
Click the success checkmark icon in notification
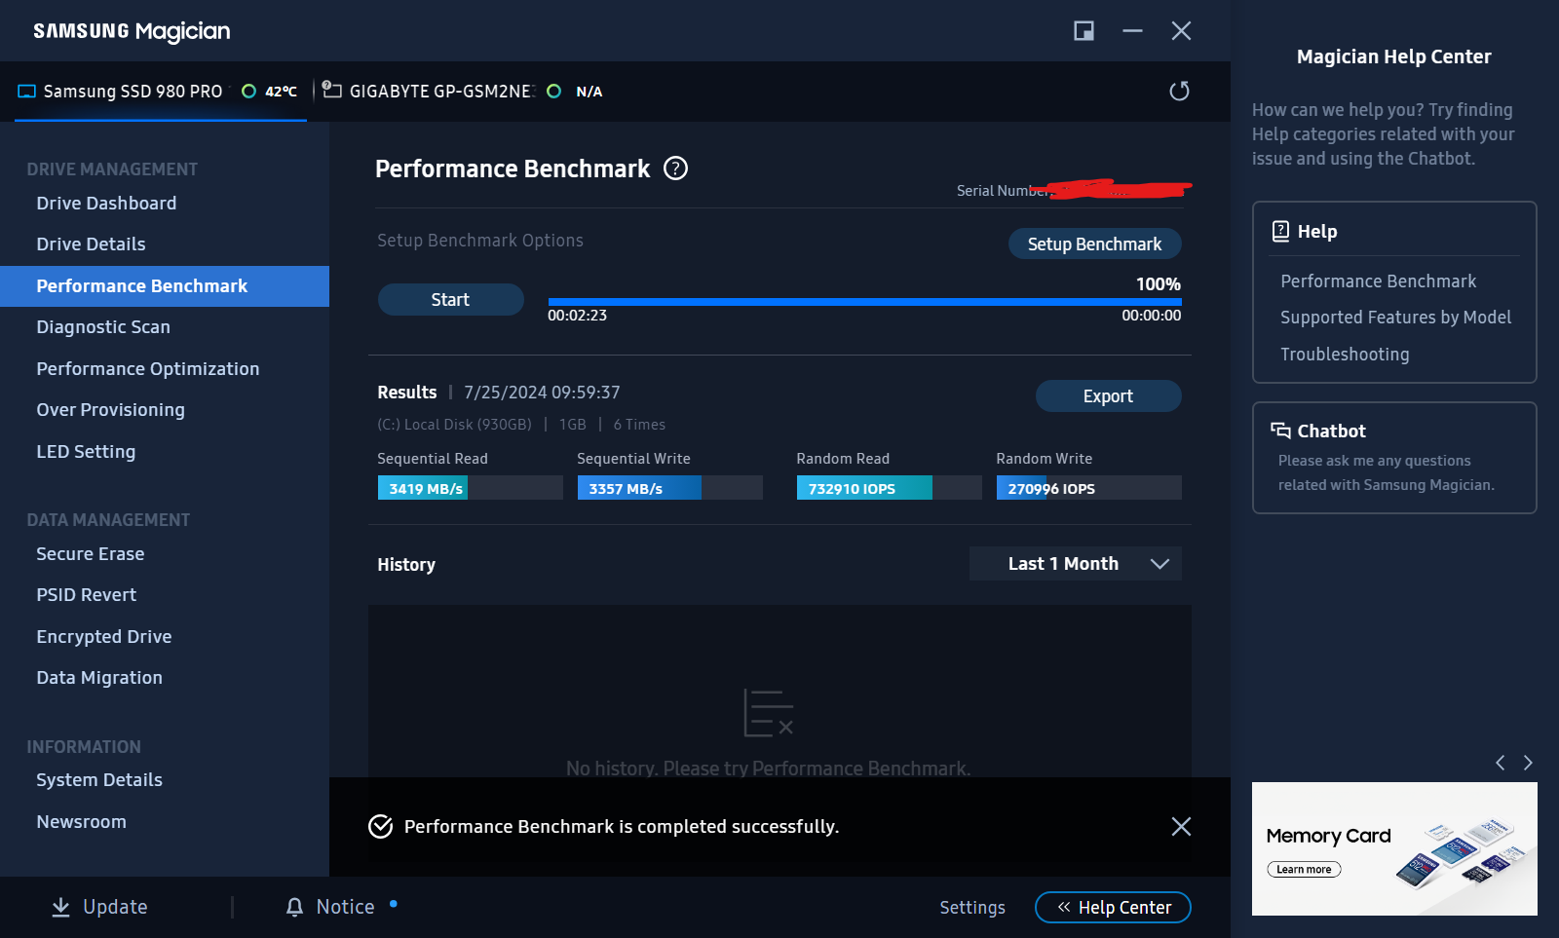pyautogui.click(x=380, y=826)
